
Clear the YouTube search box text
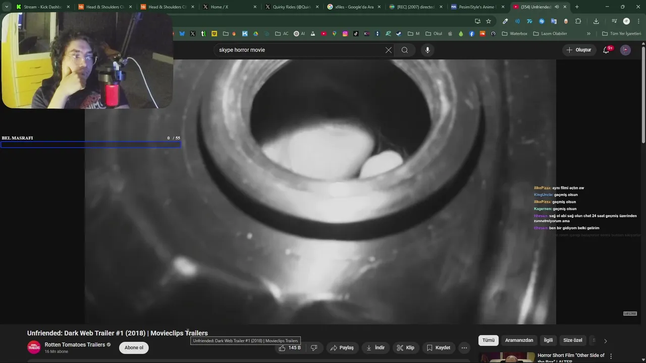[x=389, y=50]
